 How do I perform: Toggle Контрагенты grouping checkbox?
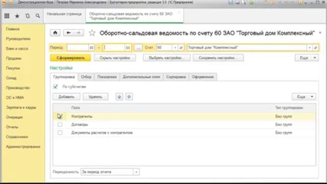60,117
